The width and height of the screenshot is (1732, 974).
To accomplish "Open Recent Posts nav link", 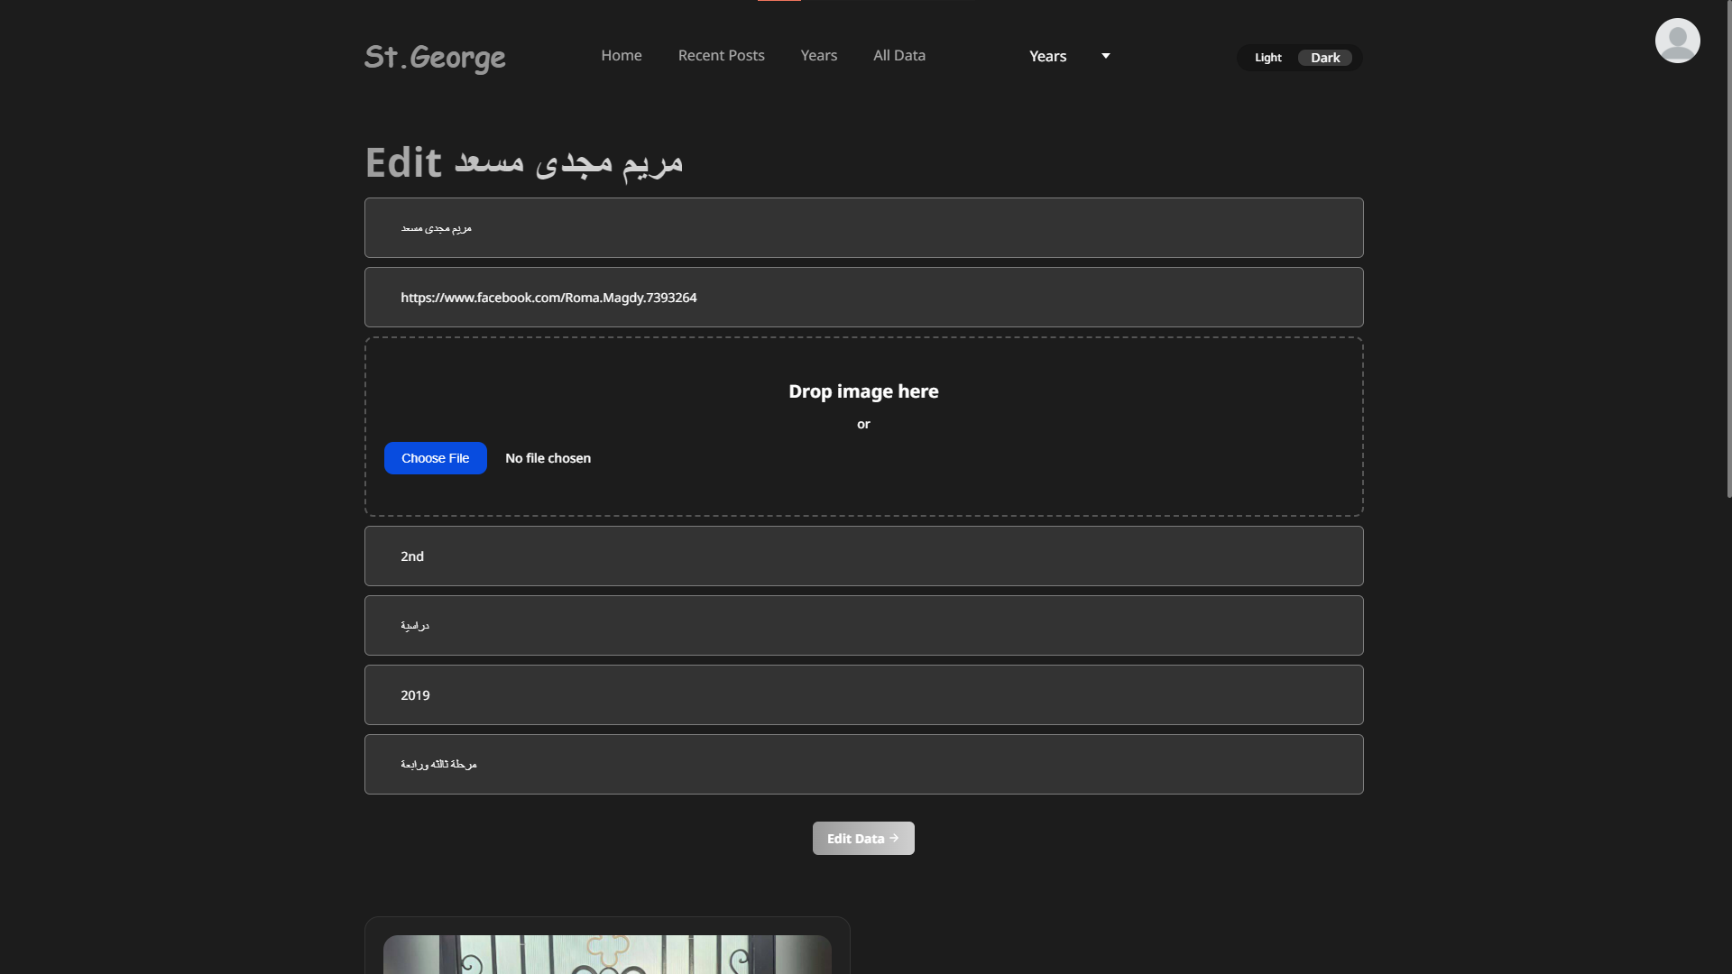I will click(x=721, y=55).
